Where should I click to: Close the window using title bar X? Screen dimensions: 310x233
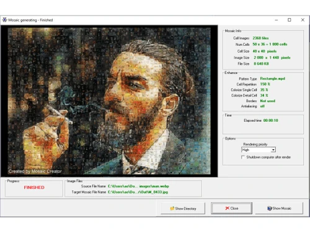(x=303, y=20)
